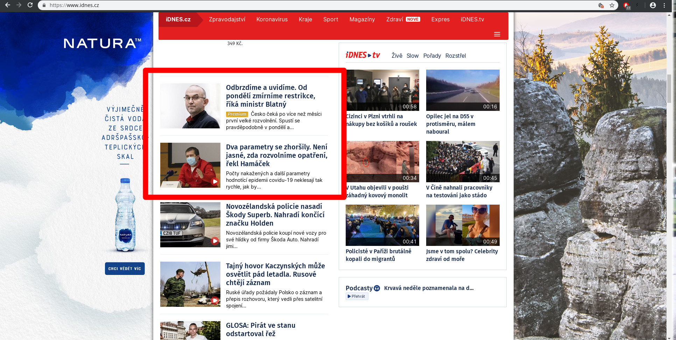This screenshot has width=676, height=340.
Task: Select the Rozstřel tab in iDNES tv
Action: click(x=456, y=56)
